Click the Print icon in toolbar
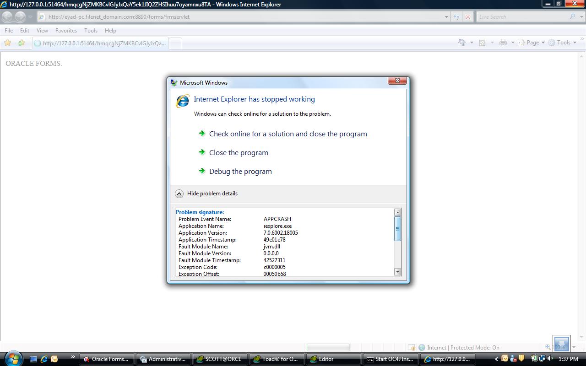 503,43
